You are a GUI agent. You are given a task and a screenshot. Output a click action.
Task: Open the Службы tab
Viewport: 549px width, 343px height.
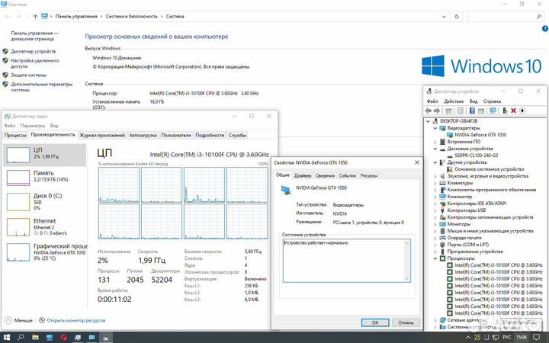[x=237, y=135]
